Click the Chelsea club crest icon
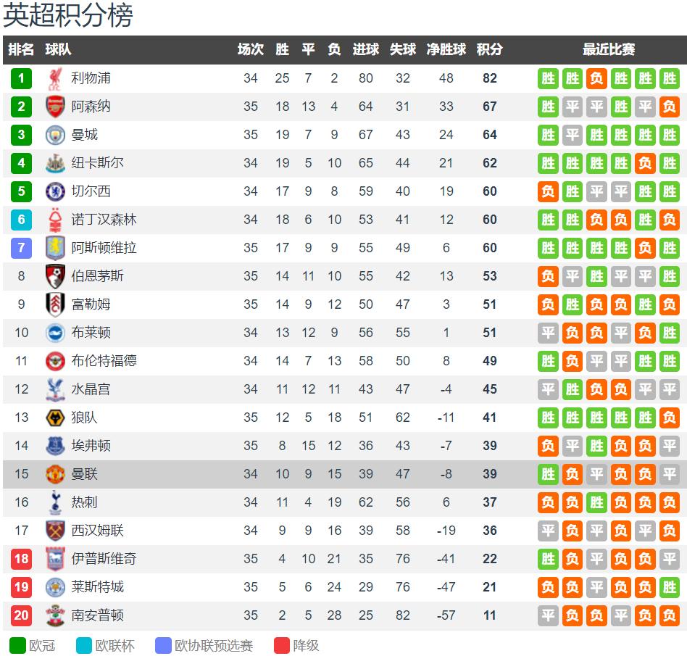687x656 pixels. point(55,191)
